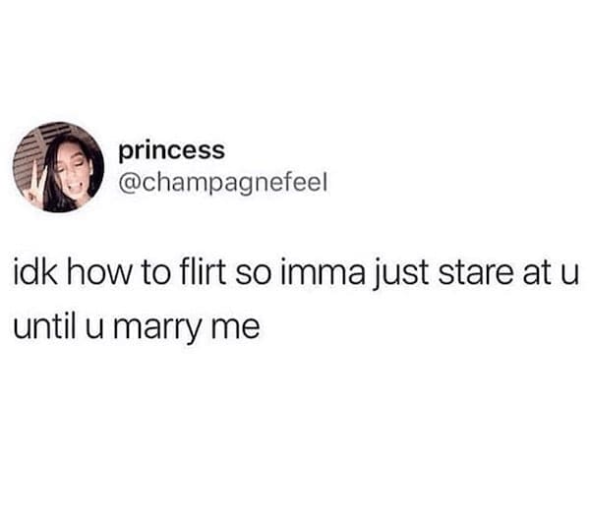Click the word 'just' in tweet
The width and height of the screenshot is (590, 518).
click(401, 275)
